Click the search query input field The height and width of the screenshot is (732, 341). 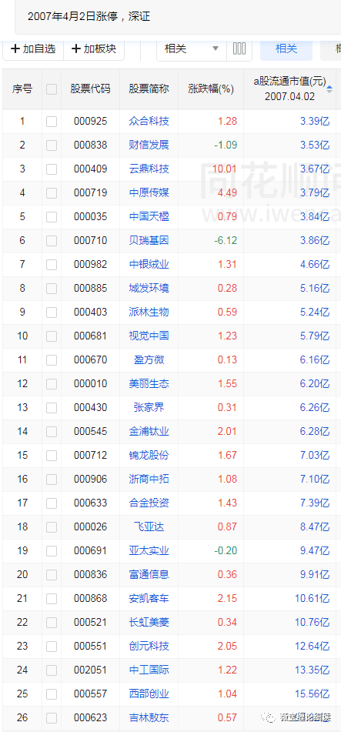(x=178, y=17)
